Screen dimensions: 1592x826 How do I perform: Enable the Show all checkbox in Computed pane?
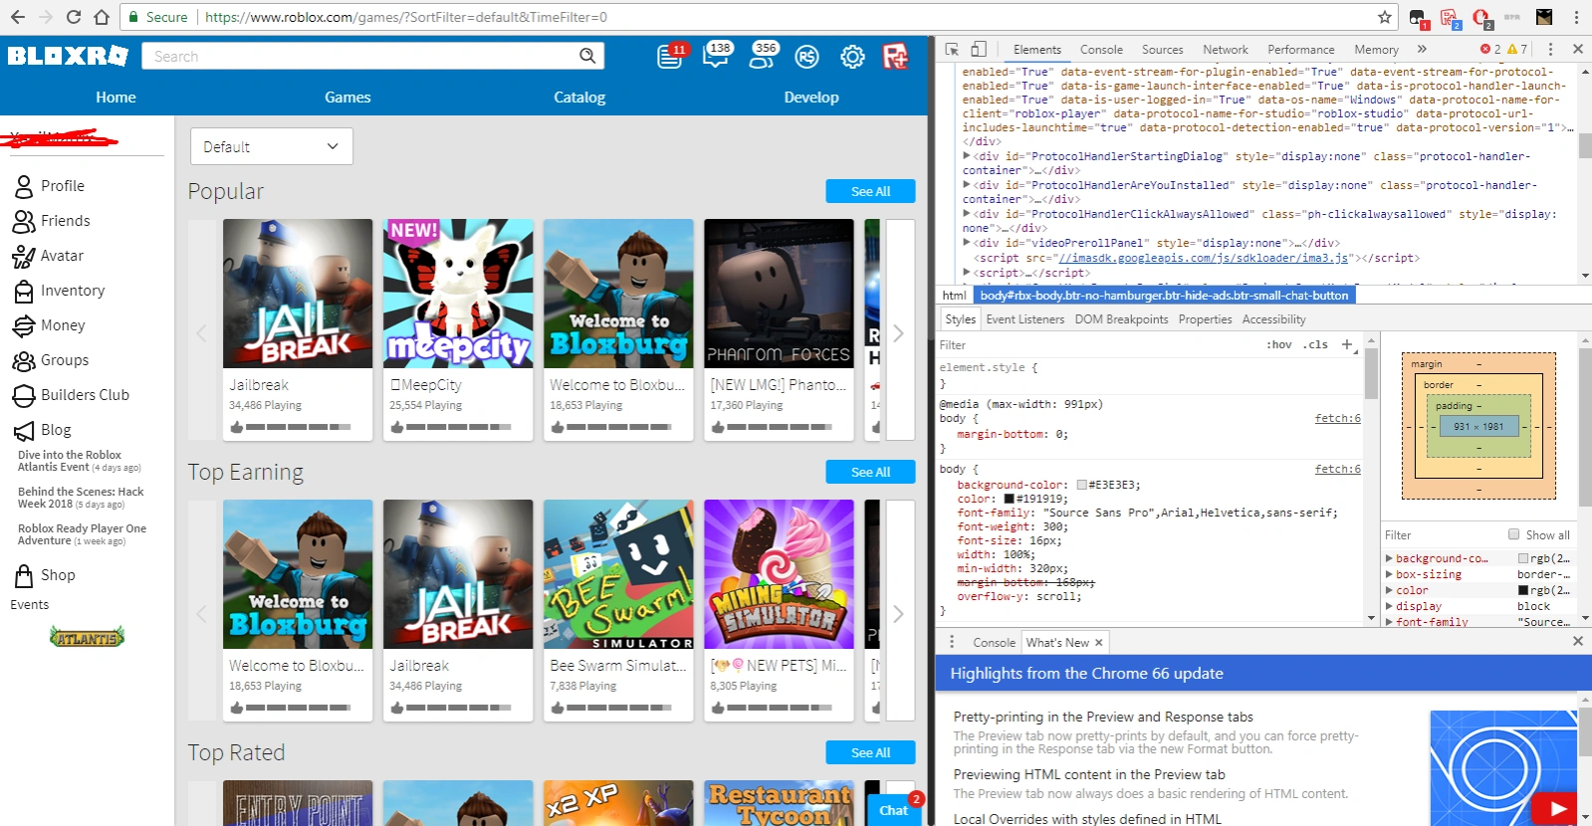(1514, 534)
